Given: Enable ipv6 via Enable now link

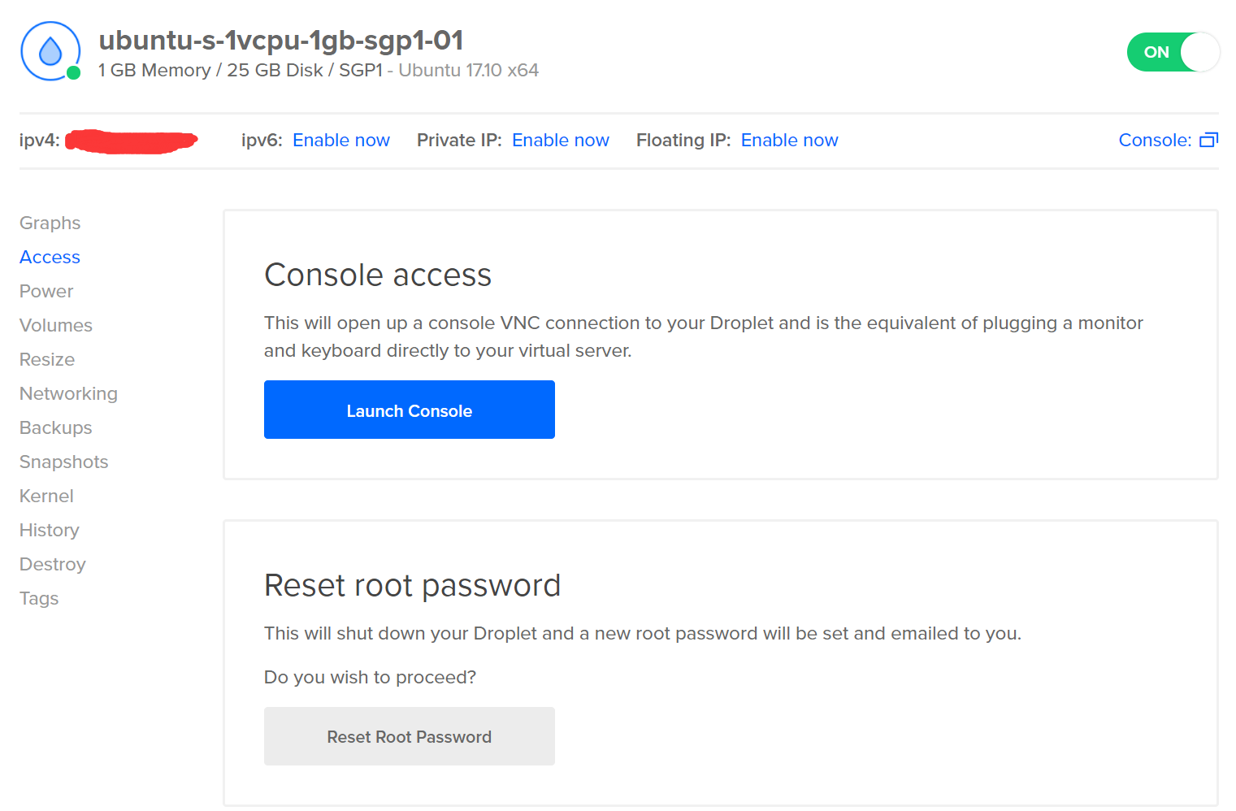Looking at the screenshot, I should tap(341, 140).
